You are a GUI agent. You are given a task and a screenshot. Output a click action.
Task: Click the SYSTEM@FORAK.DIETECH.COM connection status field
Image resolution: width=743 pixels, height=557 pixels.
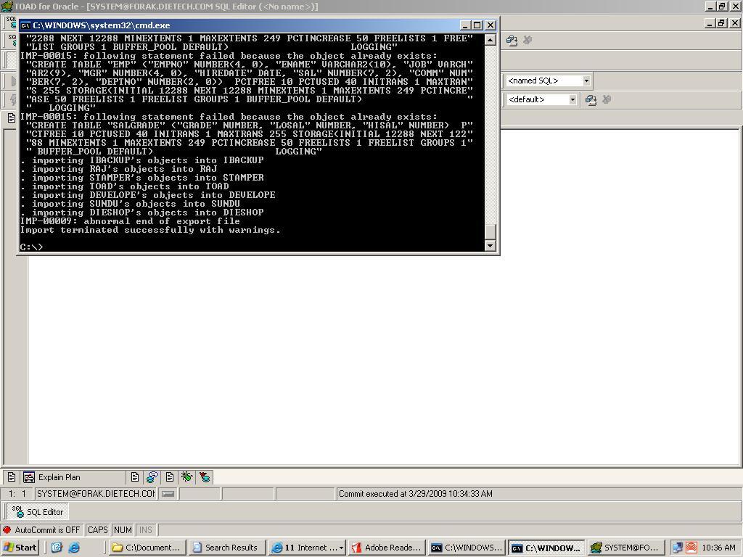[x=96, y=493]
